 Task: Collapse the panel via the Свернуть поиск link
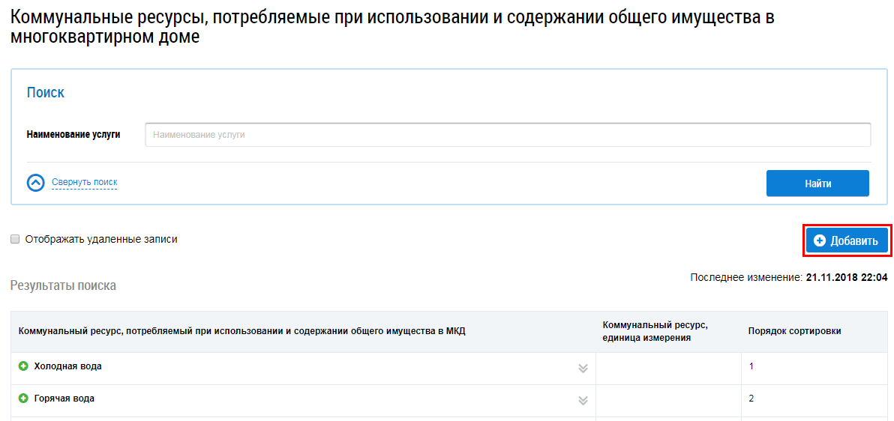pyautogui.click(x=84, y=182)
